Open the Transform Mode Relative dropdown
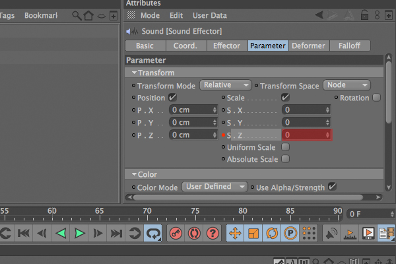Viewport: 396px width, 264px height. 225,85
